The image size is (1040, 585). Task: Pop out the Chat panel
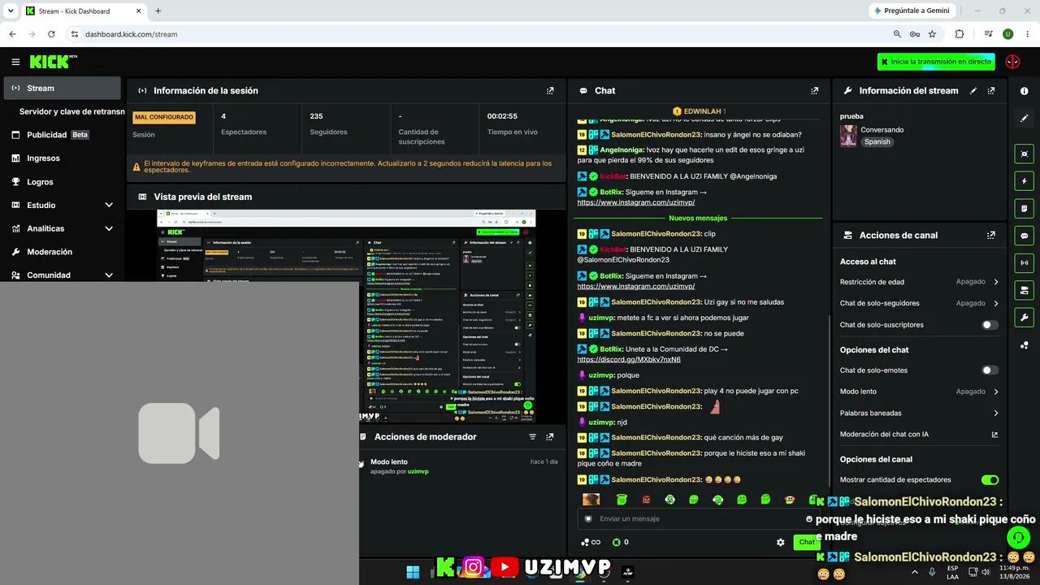click(x=815, y=91)
